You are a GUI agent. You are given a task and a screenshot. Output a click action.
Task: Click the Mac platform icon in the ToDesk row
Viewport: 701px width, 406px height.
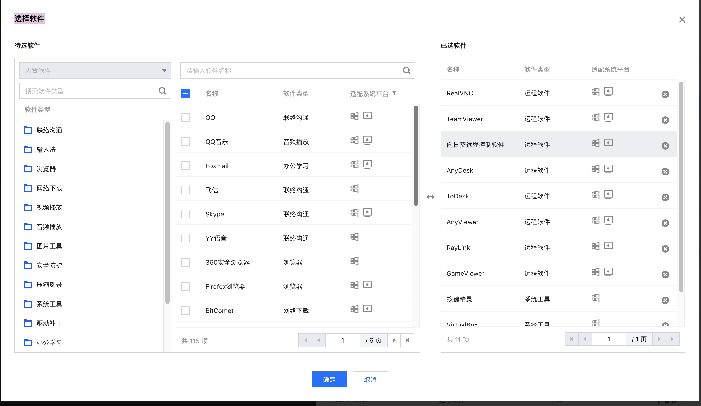[x=608, y=194]
